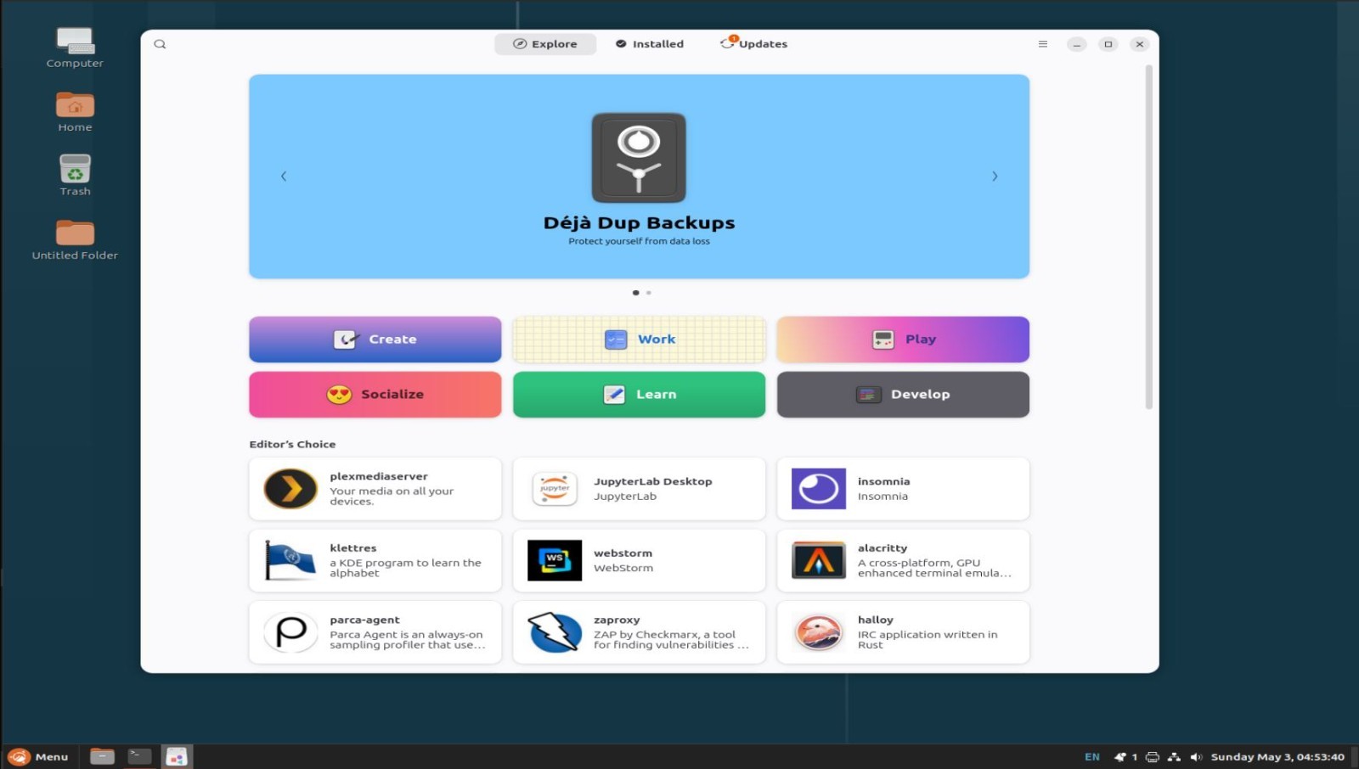Open the notifications tray icon
This screenshot has width=1359, height=769.
click(1120, 757)
